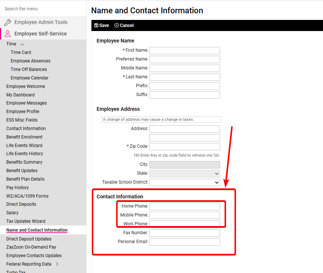Open Benefits Summary
Image resolution: width=323 pixels, height=273 pixels.
pos(24,162)
